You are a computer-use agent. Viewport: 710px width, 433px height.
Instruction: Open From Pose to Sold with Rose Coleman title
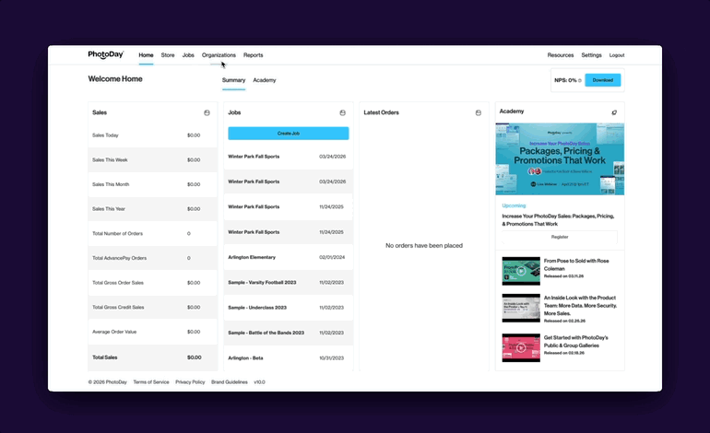coord(576,264)
